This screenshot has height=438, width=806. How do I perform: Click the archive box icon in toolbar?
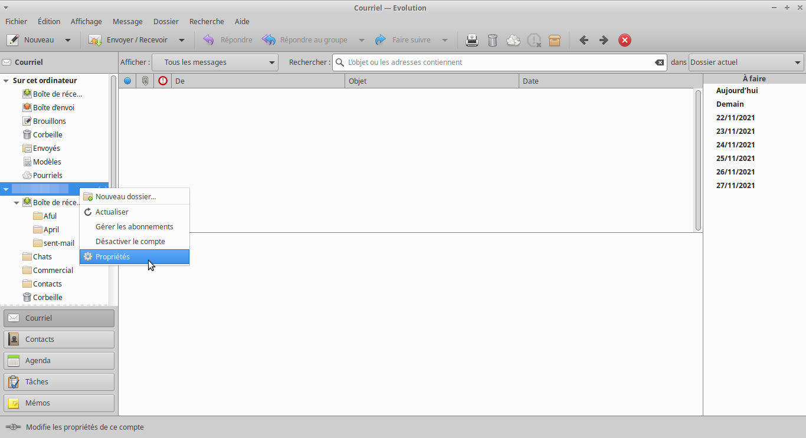[555, 40]
